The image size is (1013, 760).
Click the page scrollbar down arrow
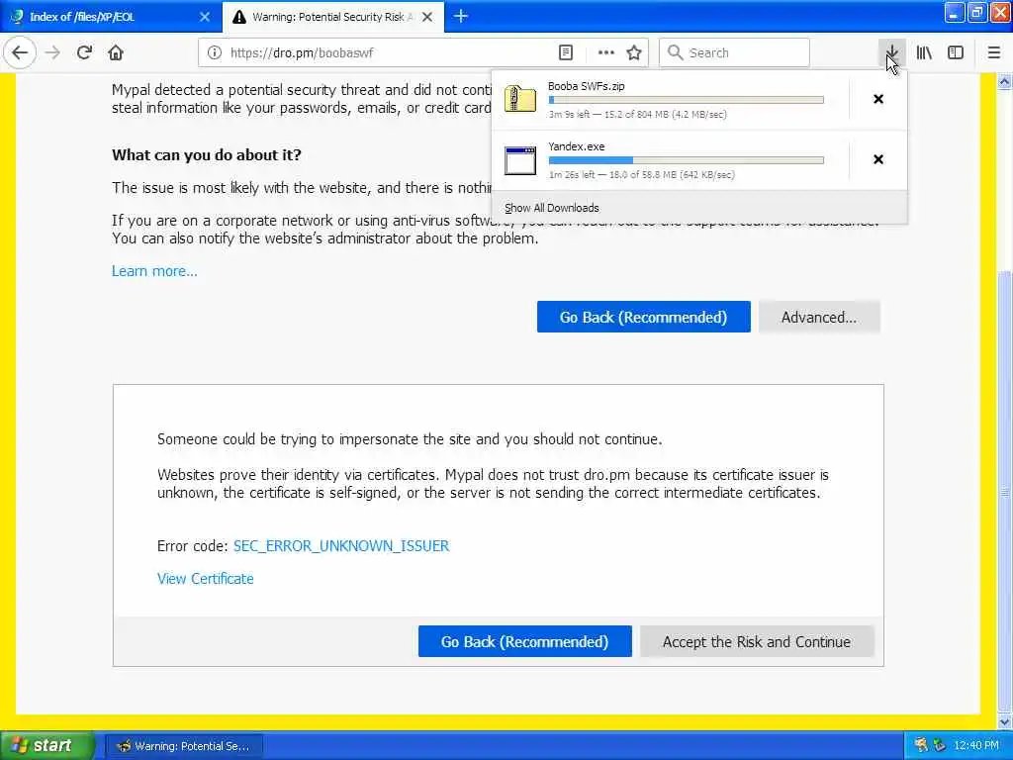point(1004,721)
